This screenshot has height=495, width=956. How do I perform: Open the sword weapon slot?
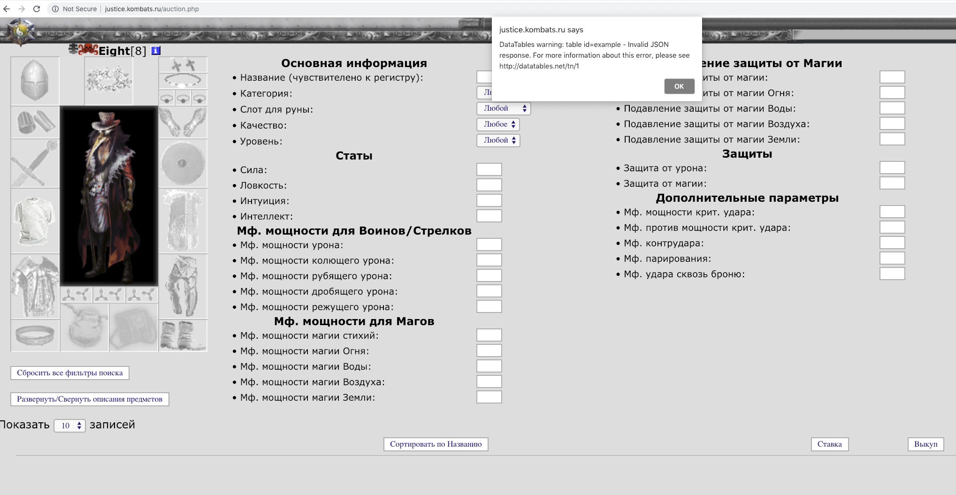pos(35,163)
